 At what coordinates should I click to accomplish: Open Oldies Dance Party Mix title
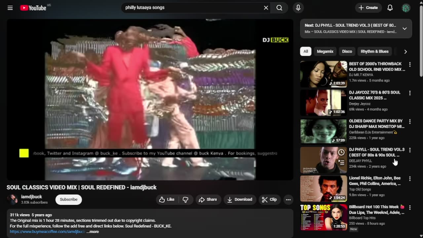point(377,124)
